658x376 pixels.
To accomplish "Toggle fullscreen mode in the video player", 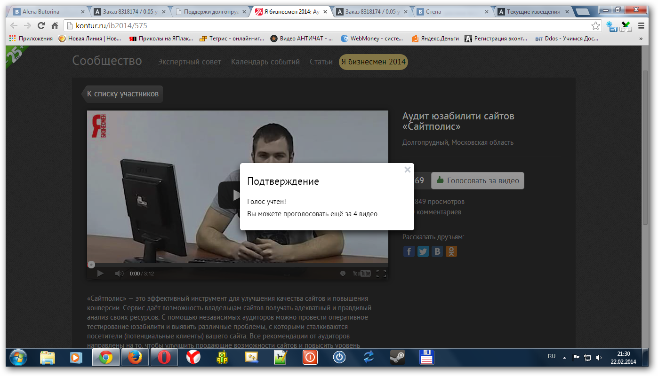I will pos(381,274).
